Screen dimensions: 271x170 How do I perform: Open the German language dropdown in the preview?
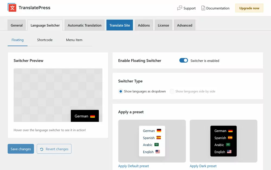[85, 116]
